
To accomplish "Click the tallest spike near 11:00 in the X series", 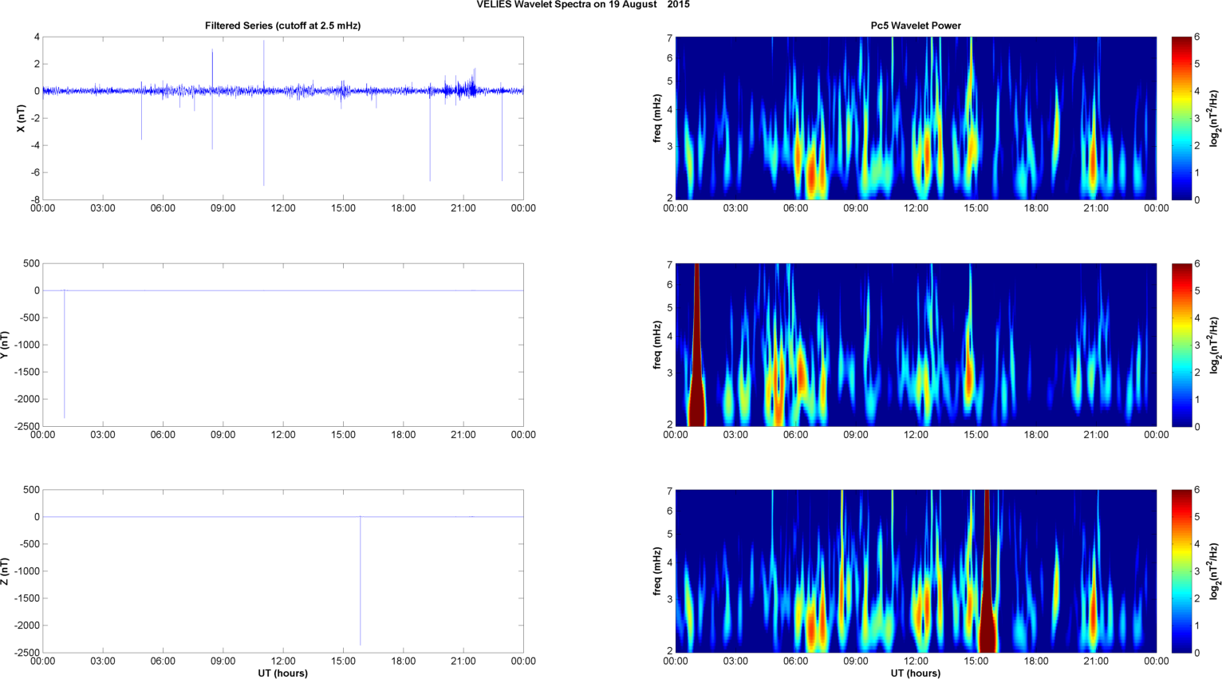I will click(264, 113).
